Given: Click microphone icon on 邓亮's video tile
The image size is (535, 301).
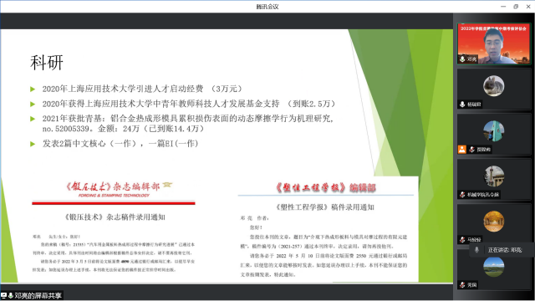Looking at the screenshot, I should (x=462, y=59).
